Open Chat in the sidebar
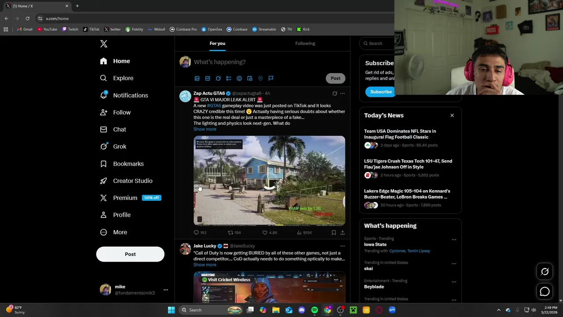The width and height of the screenshot is (563, 317). click(x=113, y=129)
